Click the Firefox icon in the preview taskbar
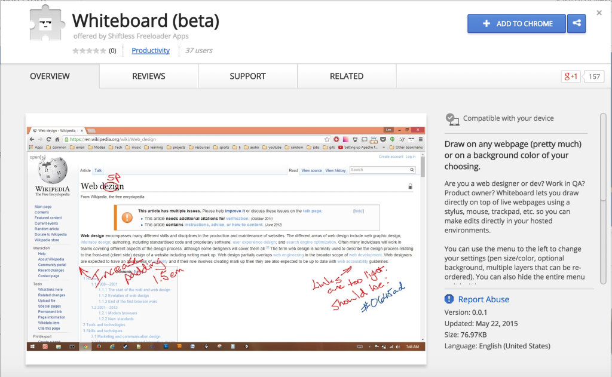This screenshot has height=377, width=612. pyautogui.click(x=99, y=347)
